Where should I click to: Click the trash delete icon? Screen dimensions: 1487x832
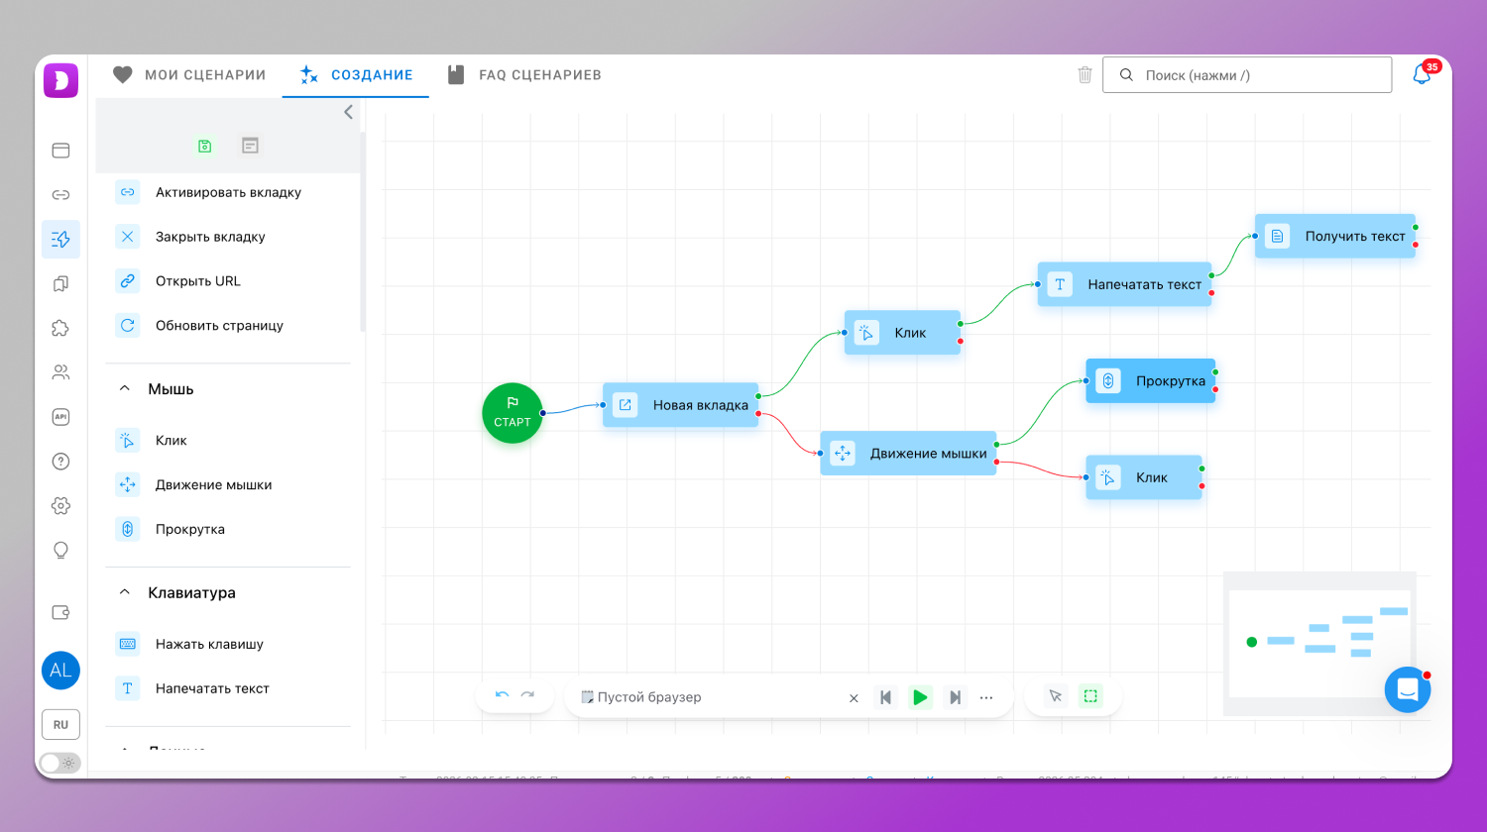pyautogui.click(x=1085, y=75)
